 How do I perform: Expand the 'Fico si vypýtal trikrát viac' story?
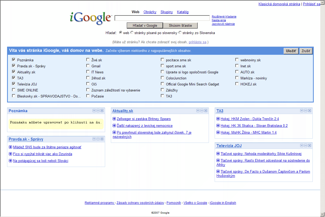click(10, 154)
